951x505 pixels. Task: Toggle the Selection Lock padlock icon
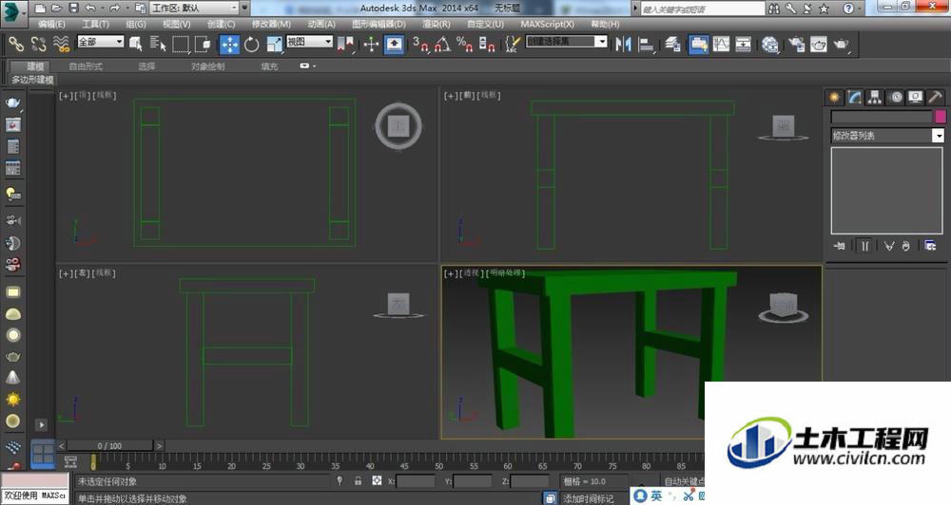358,480
